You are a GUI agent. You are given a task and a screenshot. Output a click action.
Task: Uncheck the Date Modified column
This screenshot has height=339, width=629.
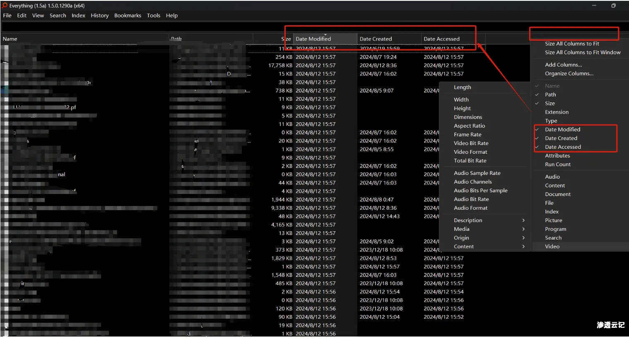pos(562,129)
